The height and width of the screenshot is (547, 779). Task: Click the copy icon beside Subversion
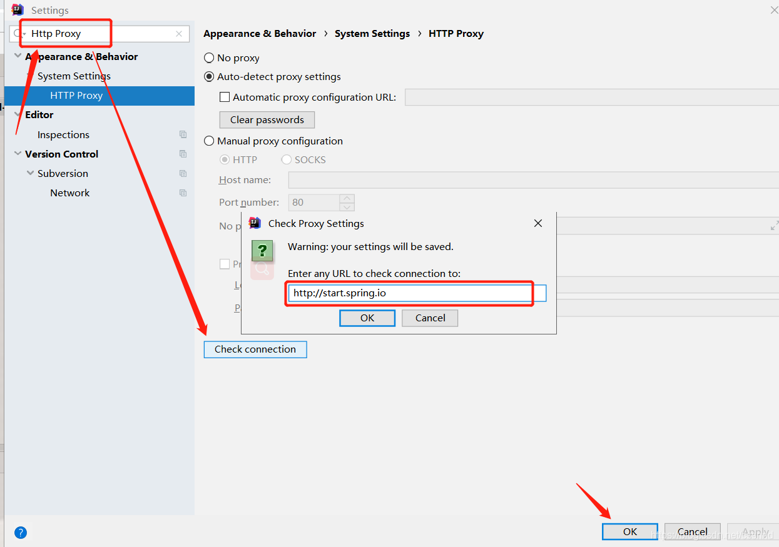(183, 173)
